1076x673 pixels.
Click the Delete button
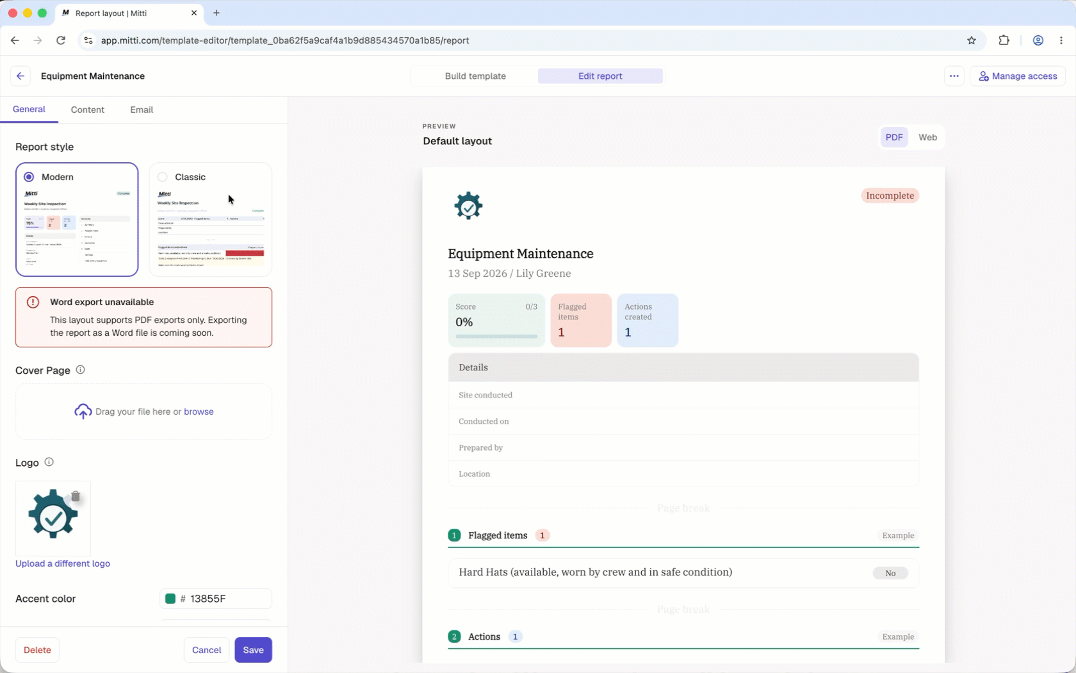pyautogui.click(x=37, y=650)
